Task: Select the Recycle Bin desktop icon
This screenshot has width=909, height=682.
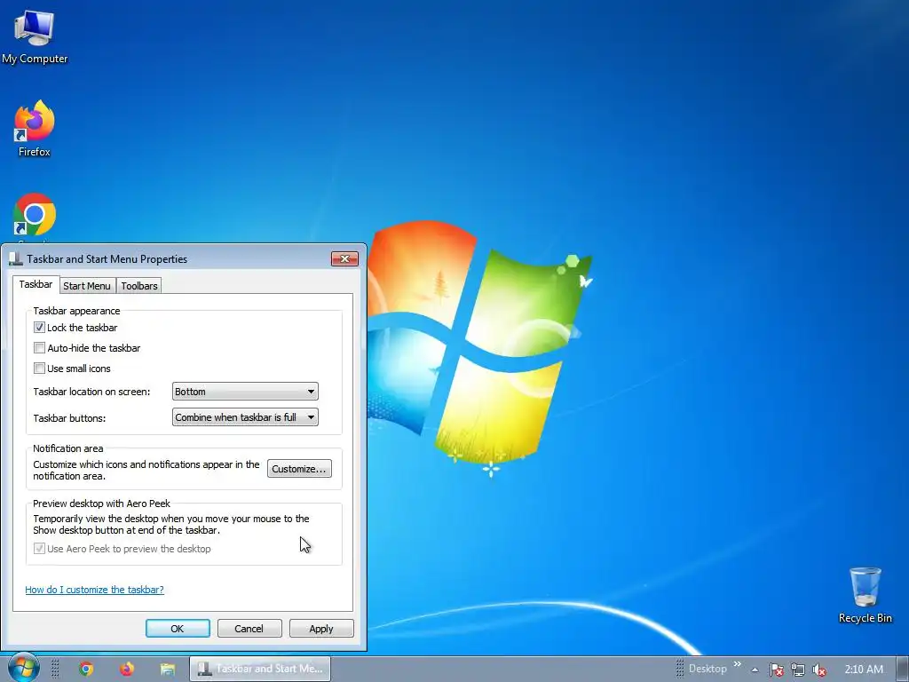Action: [x=865, y=595]
